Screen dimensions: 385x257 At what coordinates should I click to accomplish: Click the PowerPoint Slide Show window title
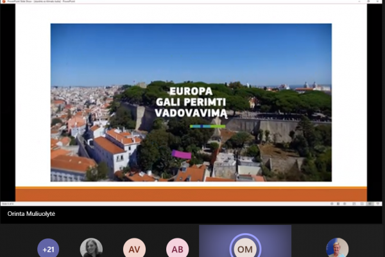(x=41, y=1)
